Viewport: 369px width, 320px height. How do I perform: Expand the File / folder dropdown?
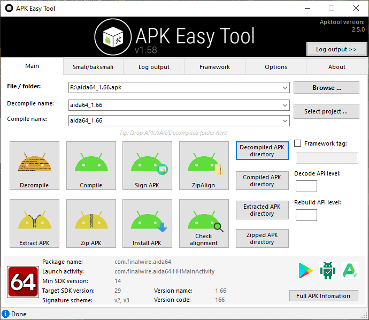coord(285,87)
